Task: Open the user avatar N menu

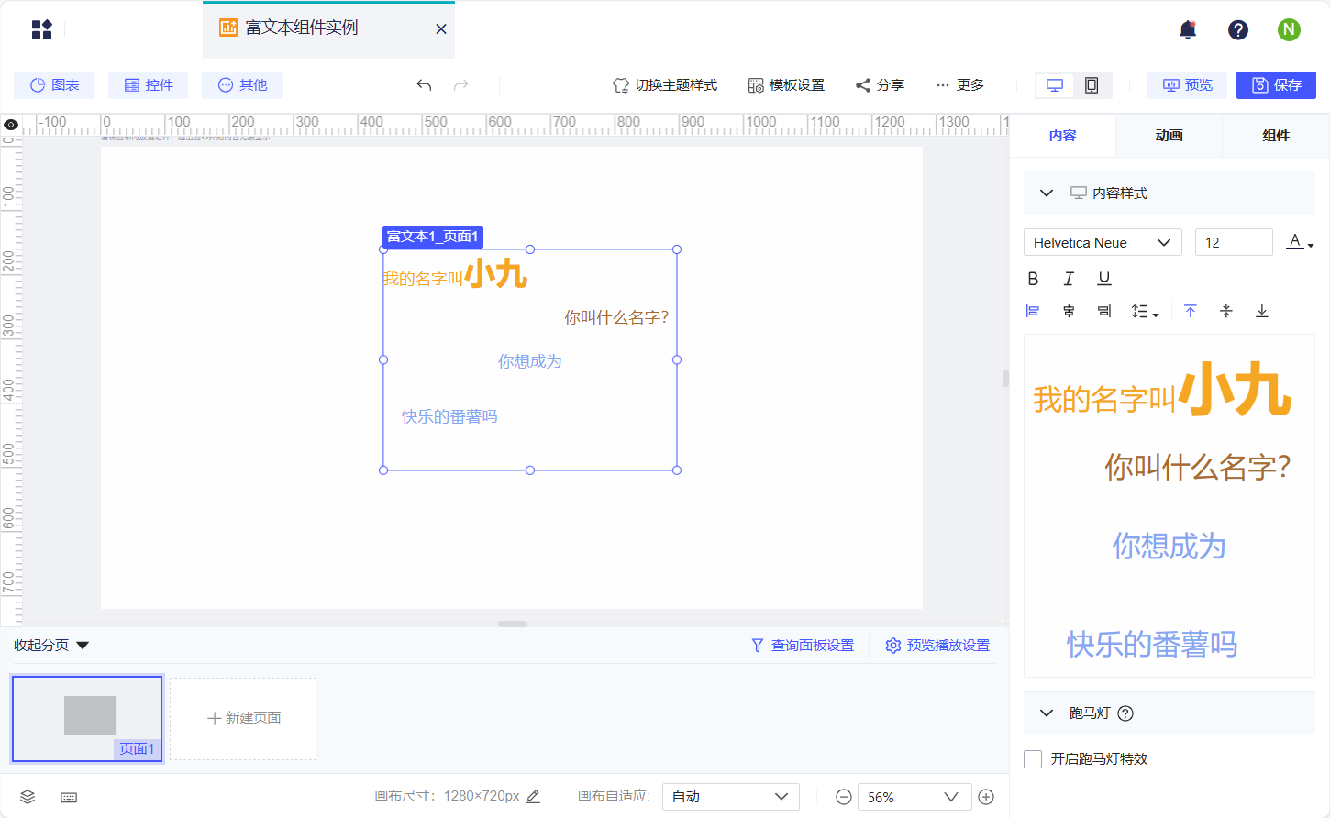Action: [x=1289, y=30]
